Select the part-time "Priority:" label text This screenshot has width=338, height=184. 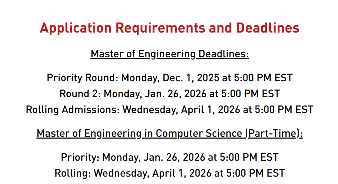click(80, 157)
